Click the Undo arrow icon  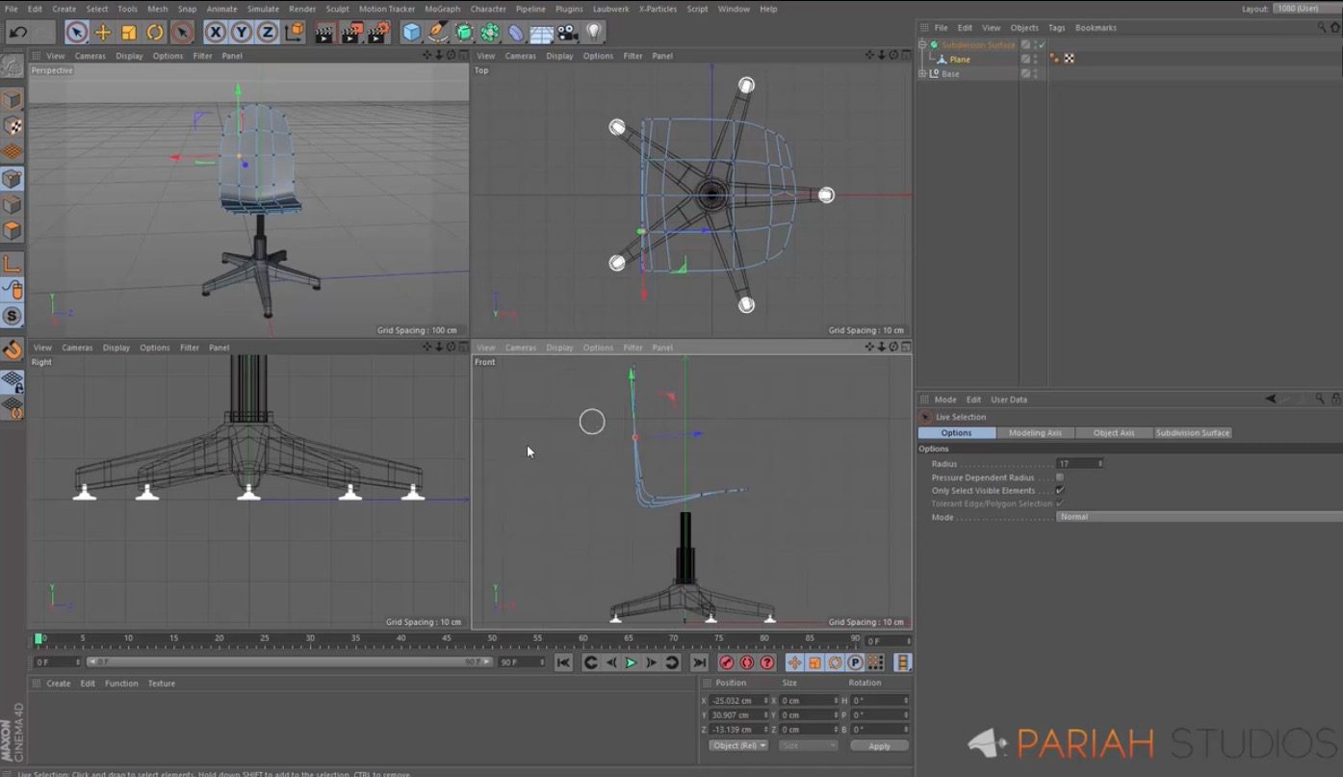tap(17, 33)
